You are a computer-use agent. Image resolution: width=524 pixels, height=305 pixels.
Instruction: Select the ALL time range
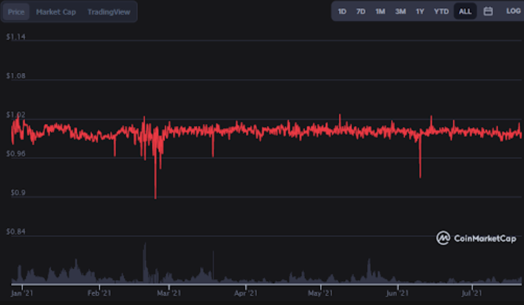pos(465,11)
